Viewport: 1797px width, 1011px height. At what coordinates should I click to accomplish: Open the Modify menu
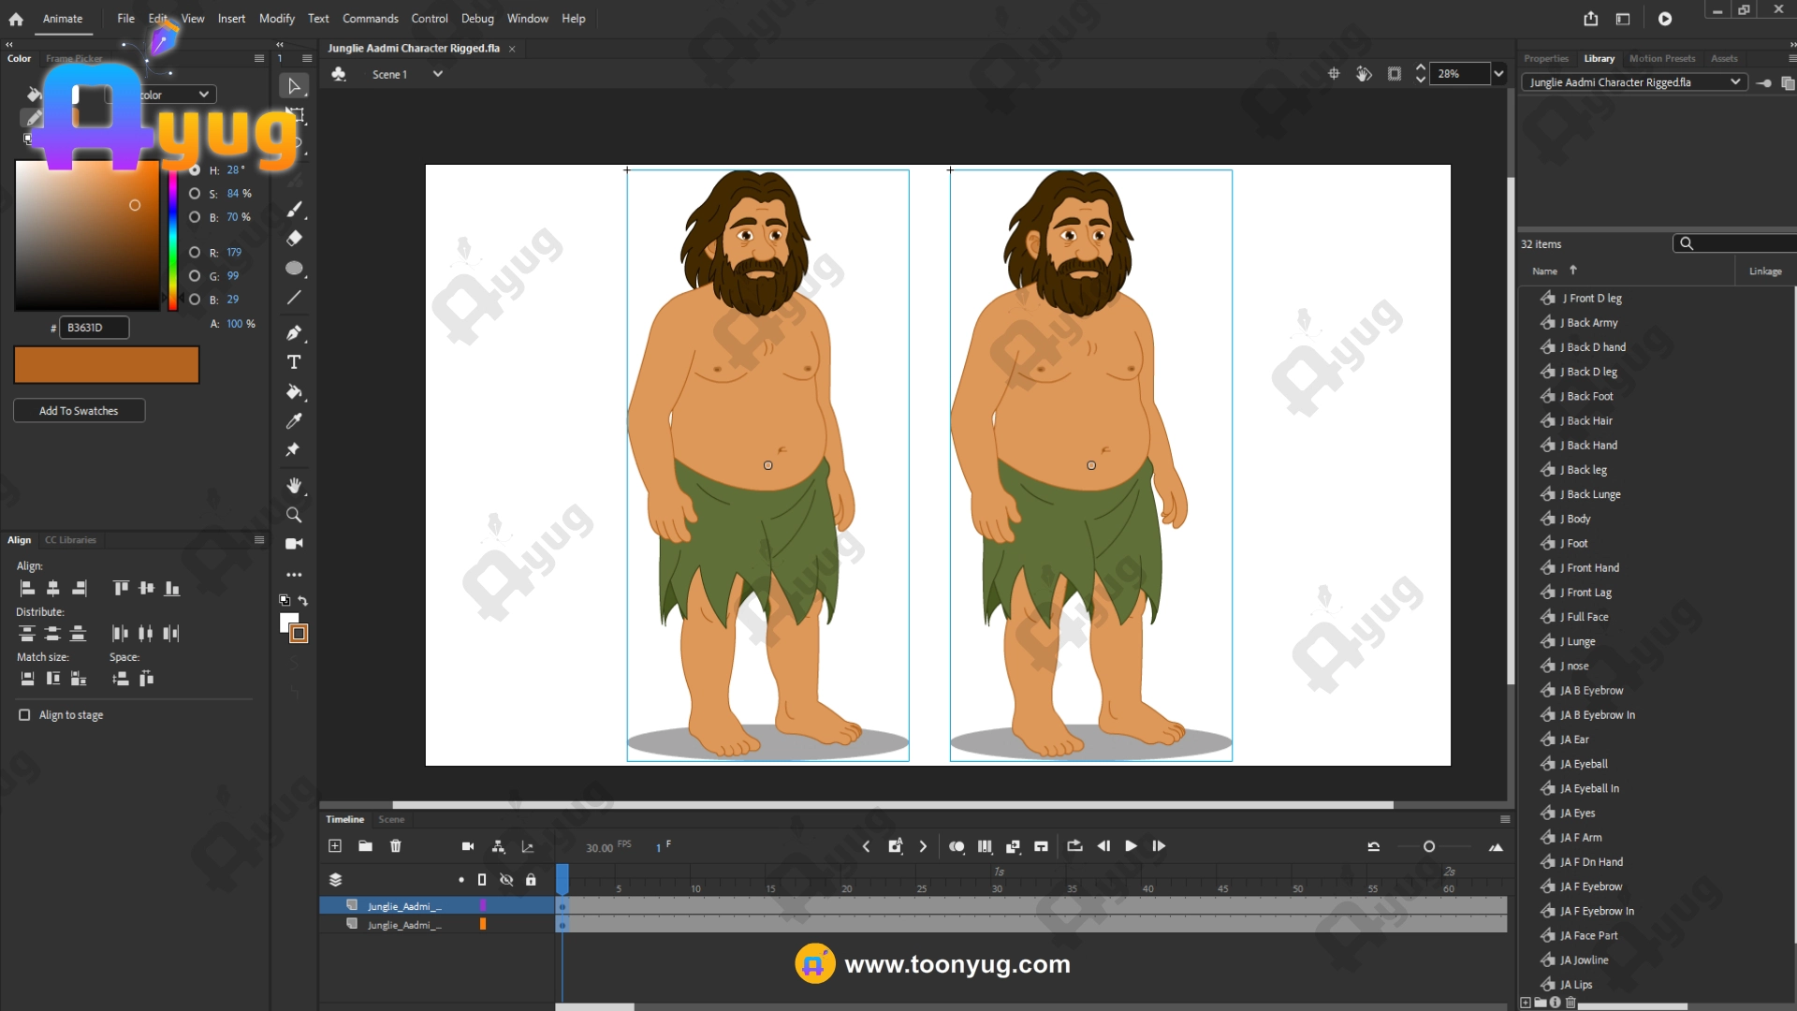pyautogui.click(x=276, y=19)
